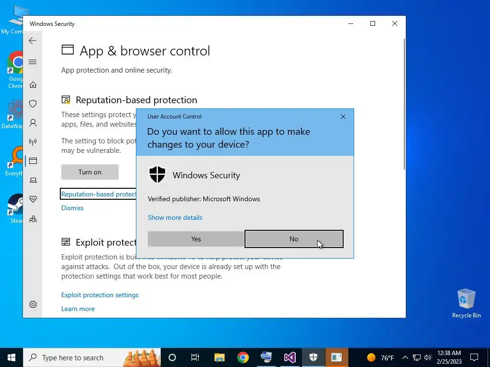Go back with the Windows Security back arrow
Image resolution: width=490 pixels, height=367 pixels.
[33, 41]
